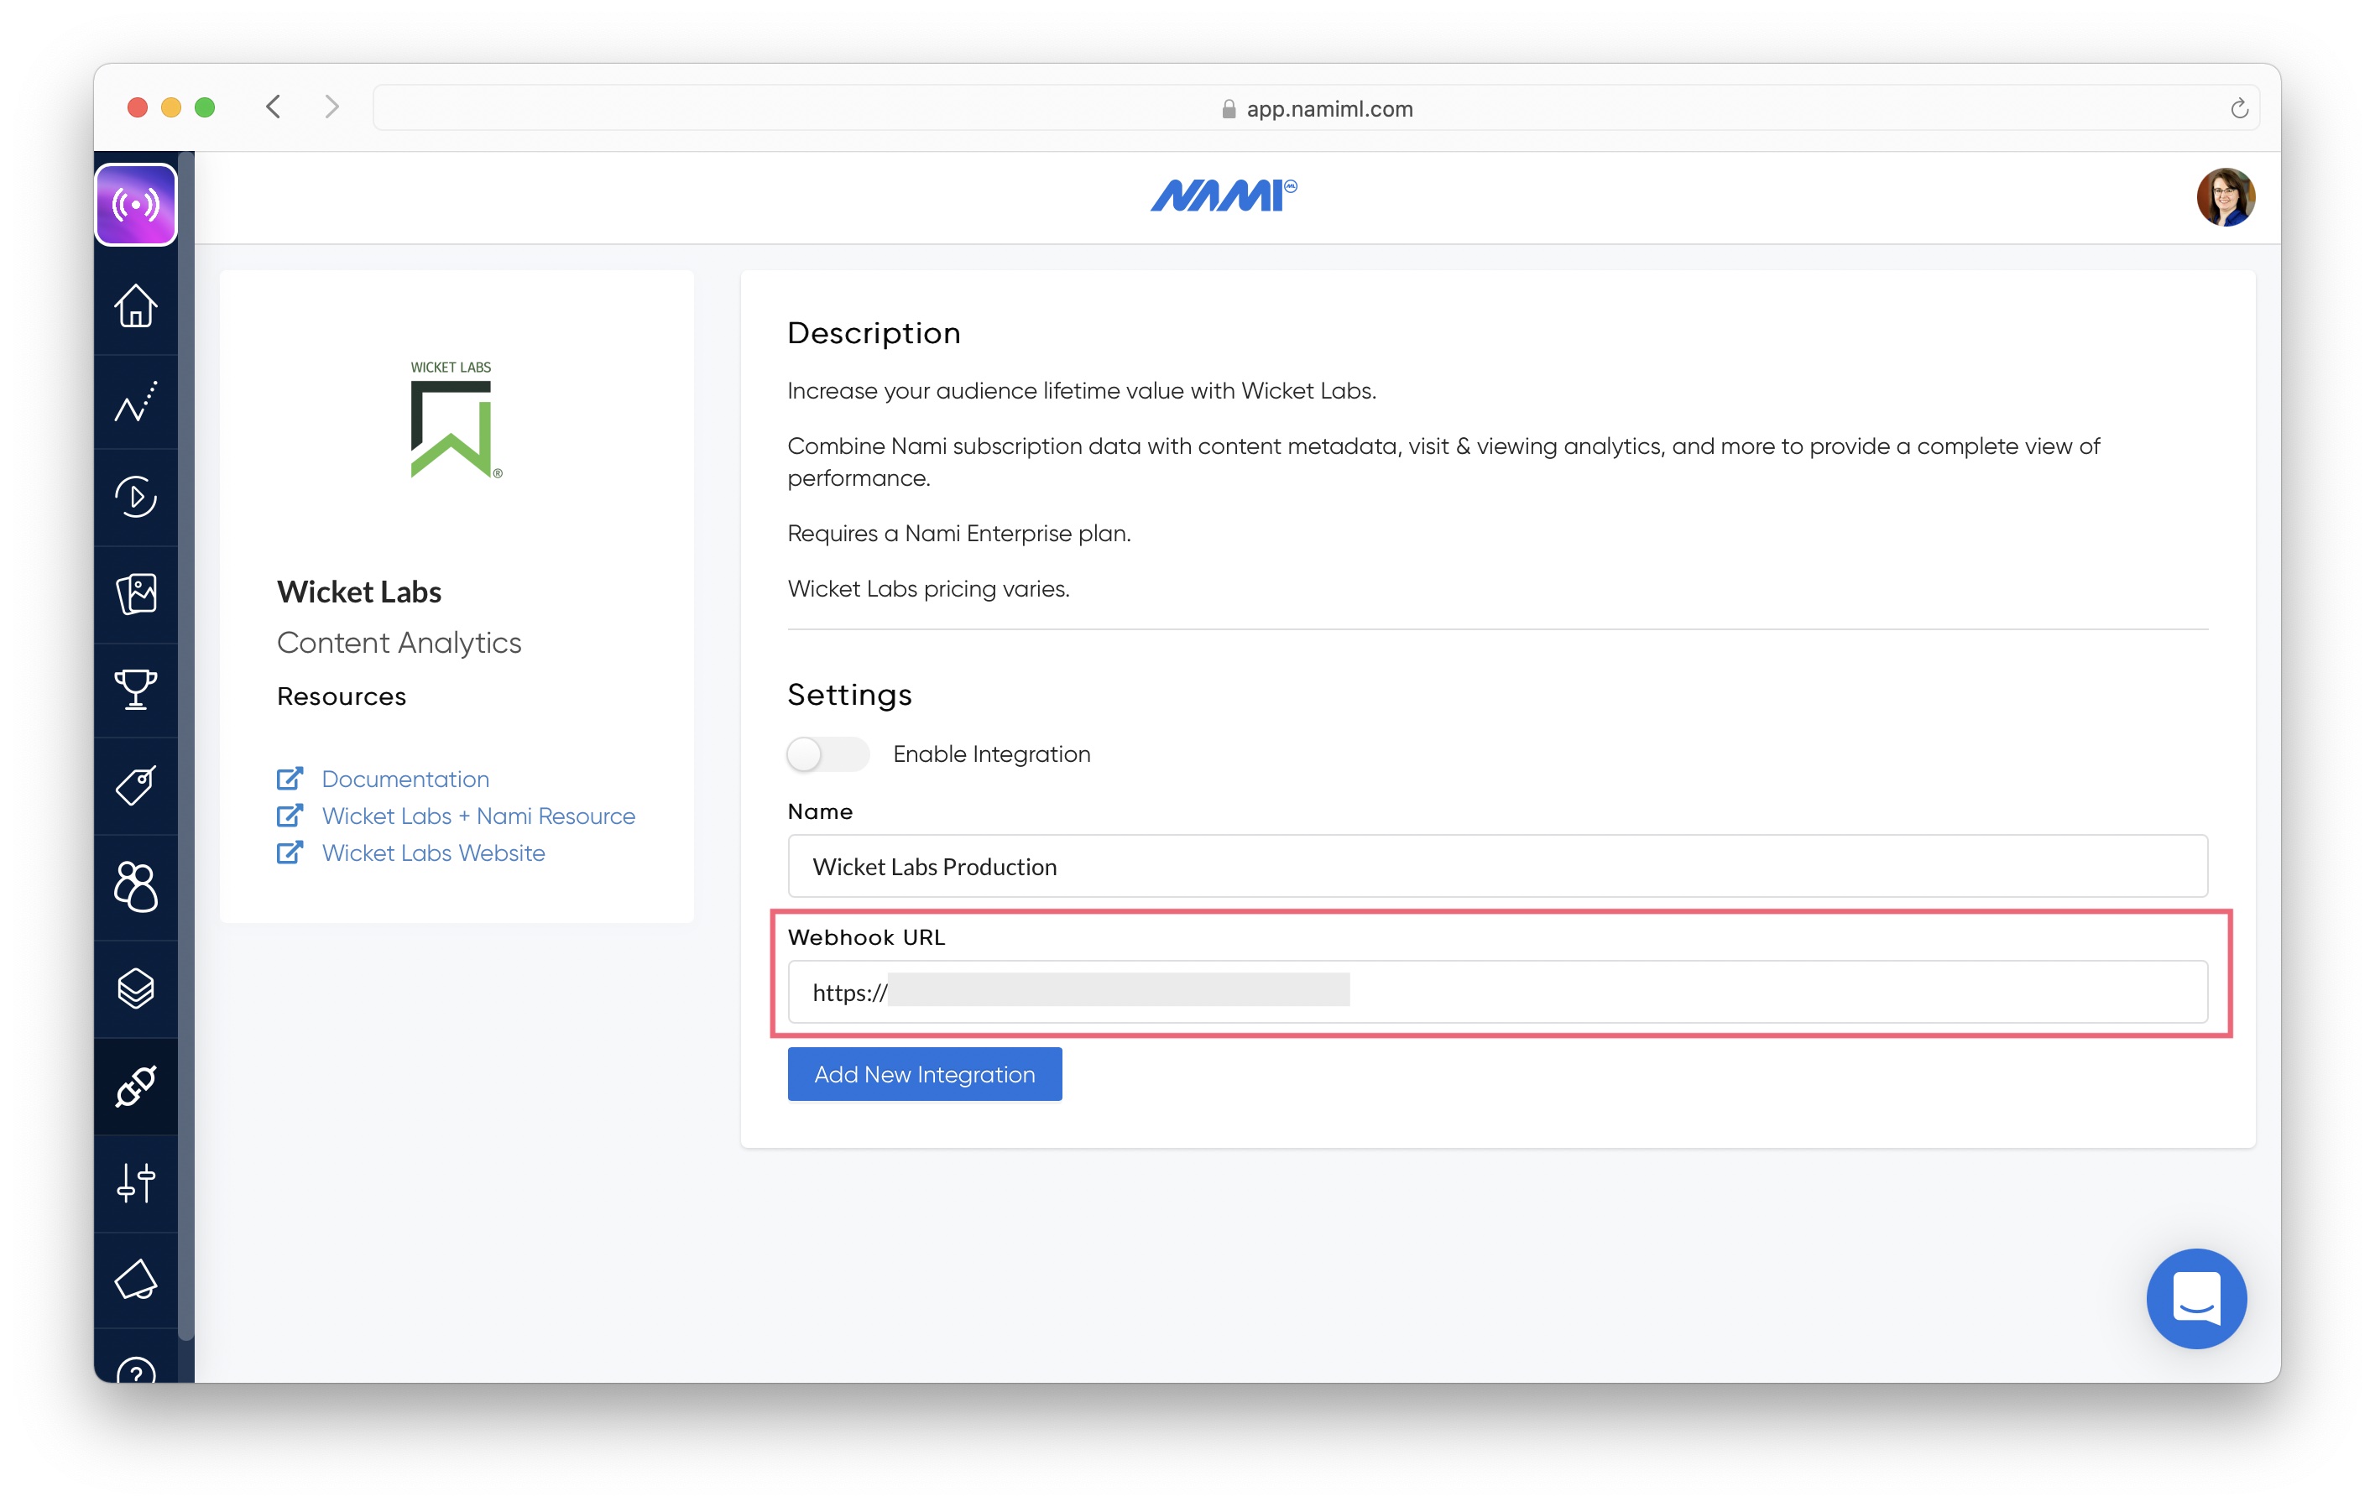This screenshot has height=1507, width=2375.
Task: Open Wicket Labs + Nami Resource link
Action: [x=478, y=816]
